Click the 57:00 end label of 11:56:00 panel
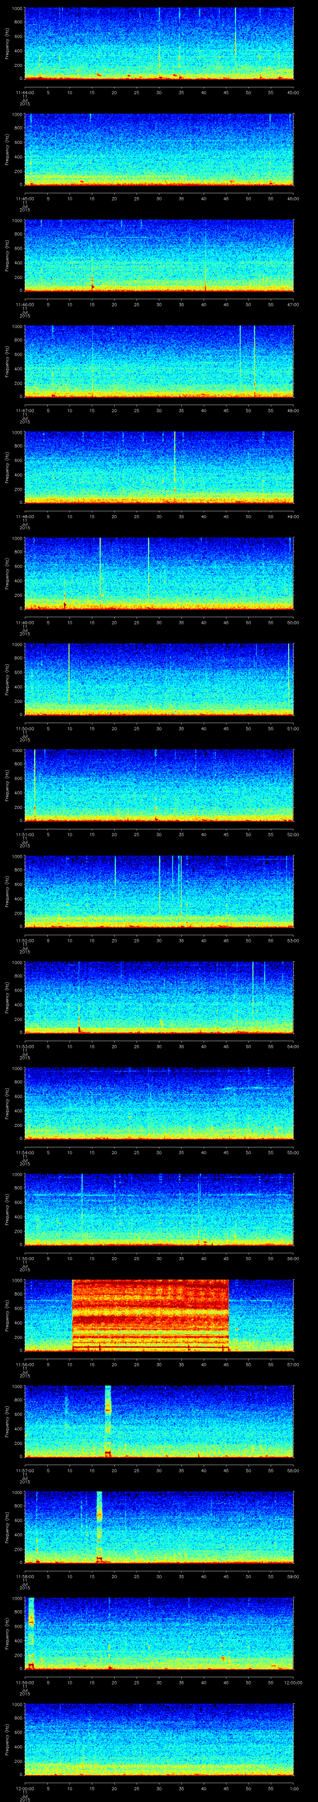 (x=293, y=1364)
